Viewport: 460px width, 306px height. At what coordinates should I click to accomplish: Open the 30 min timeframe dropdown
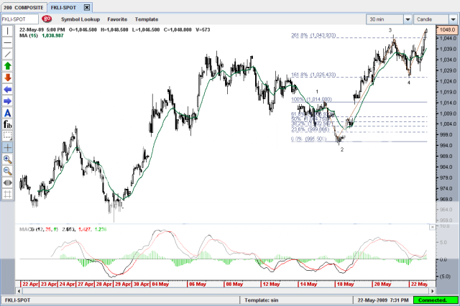[x=389, y=19]
